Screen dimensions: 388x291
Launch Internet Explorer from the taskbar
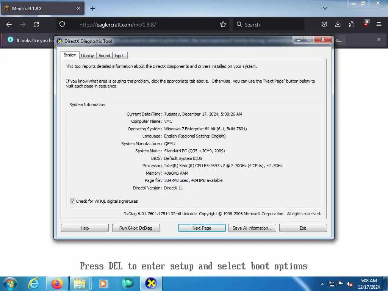pos(34,283)
